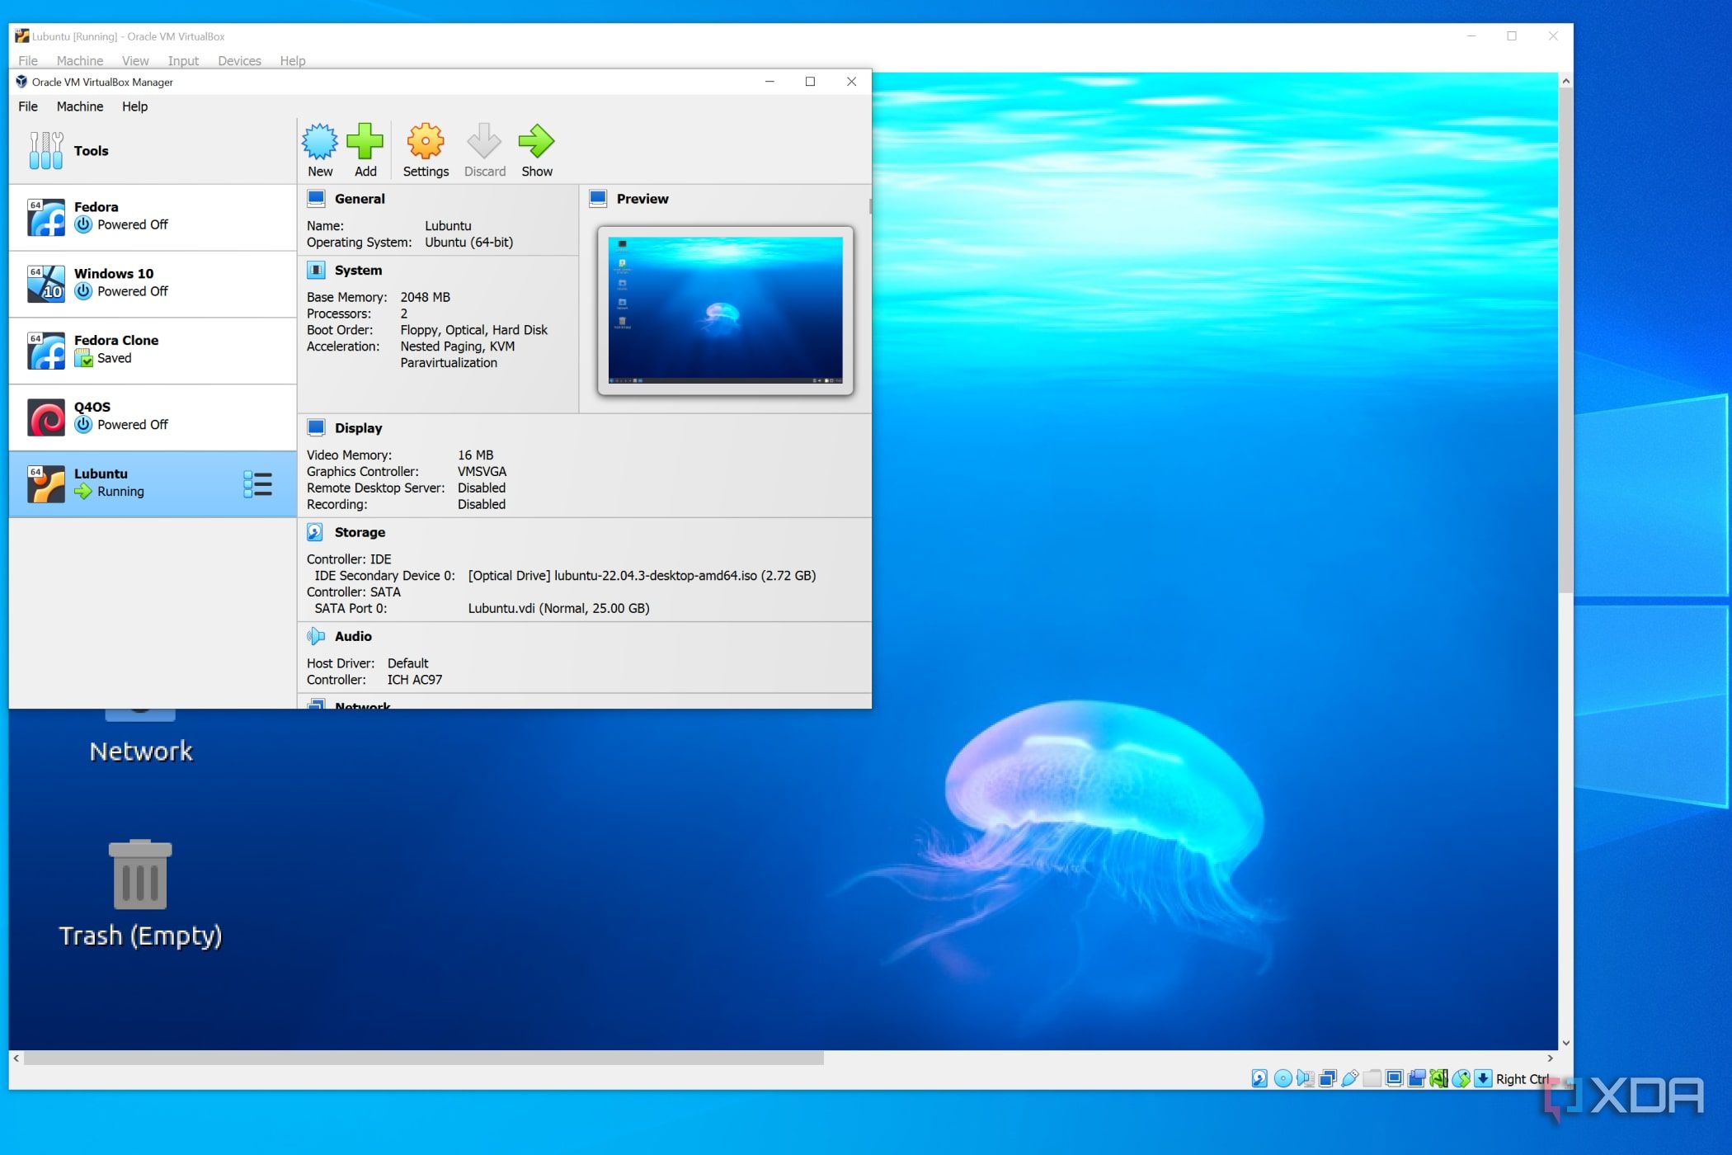Click the Lubuntu preview thumbnail
The width and height of the screenshot is (1732, 1155).
tap(725, 310)
